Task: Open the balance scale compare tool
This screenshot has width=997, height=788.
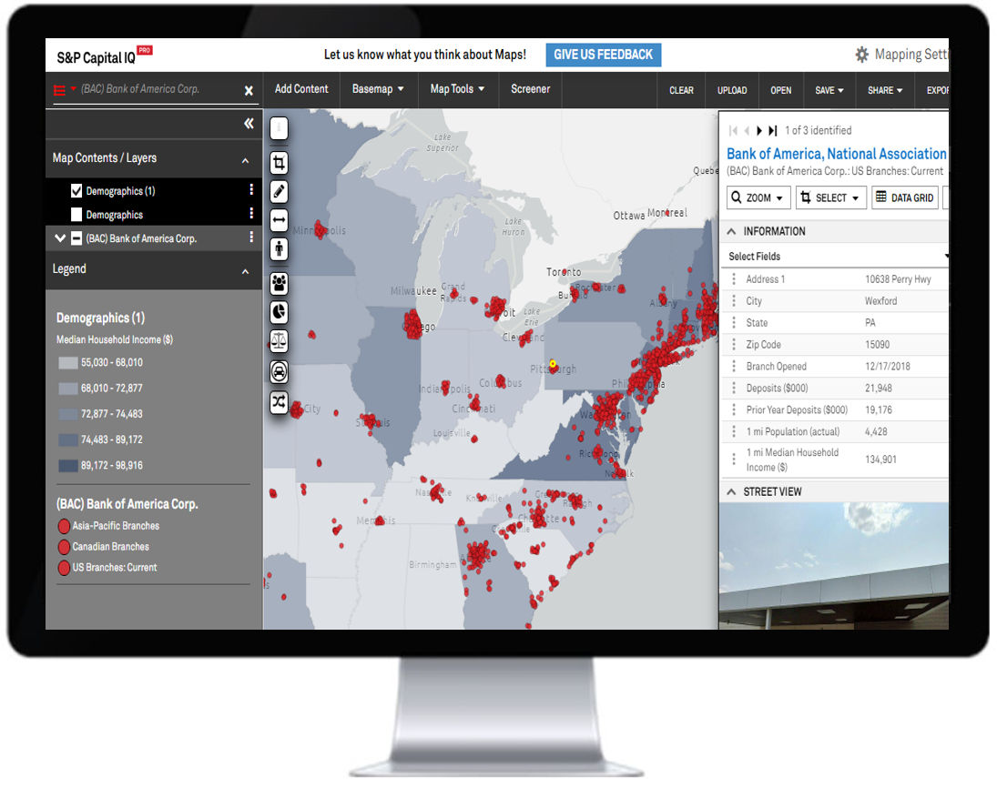Action: coord(280,341)
